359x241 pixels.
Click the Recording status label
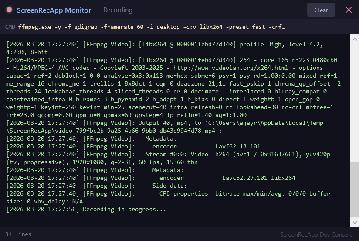(x=118, y=10)
